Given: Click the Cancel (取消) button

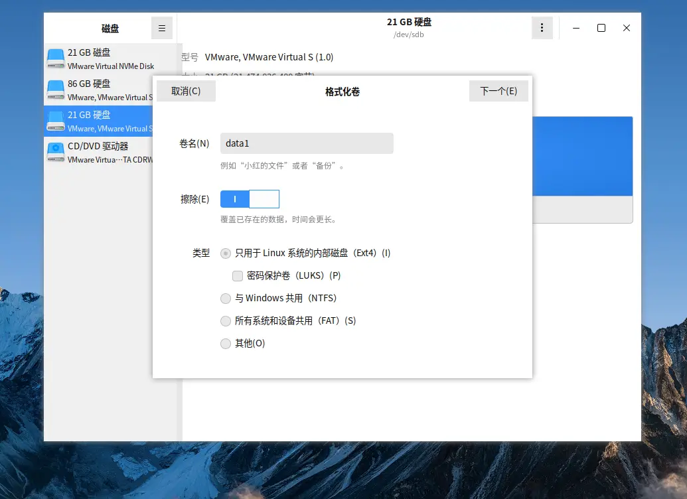Looking at the screenshot, I should click(x=186, y=91).
